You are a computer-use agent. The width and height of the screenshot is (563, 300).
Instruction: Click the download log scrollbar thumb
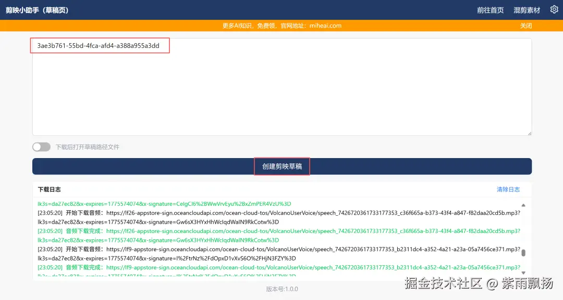click(523, 253)
